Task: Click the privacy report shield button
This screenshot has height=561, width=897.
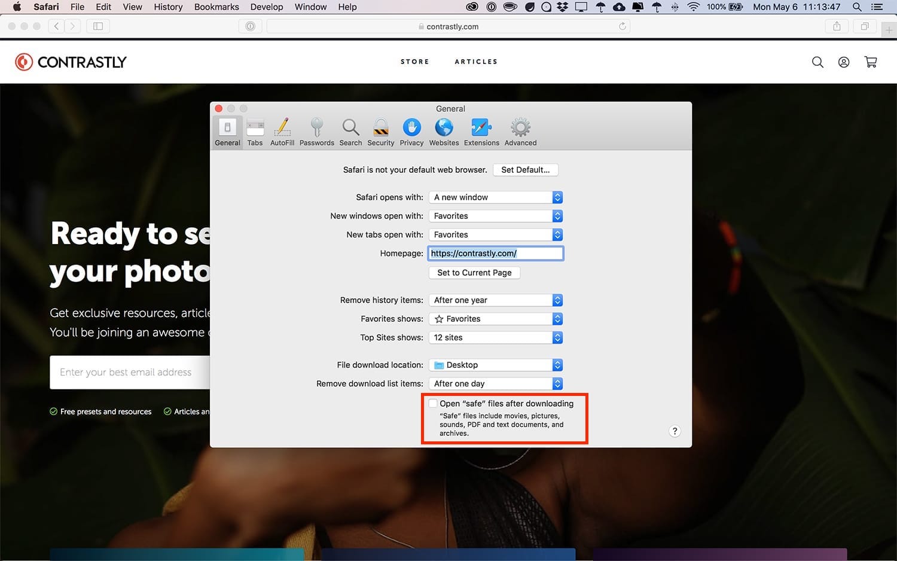Action: [250, 26]
